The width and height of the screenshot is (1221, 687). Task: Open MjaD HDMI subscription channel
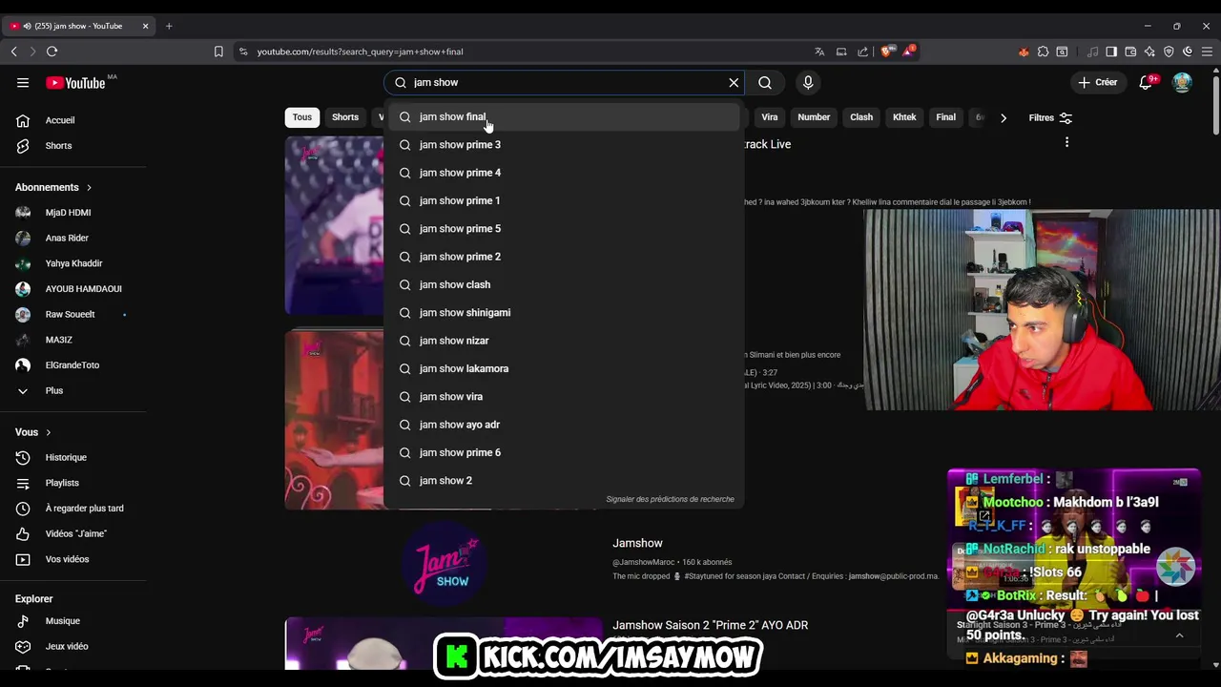[73, 213]
